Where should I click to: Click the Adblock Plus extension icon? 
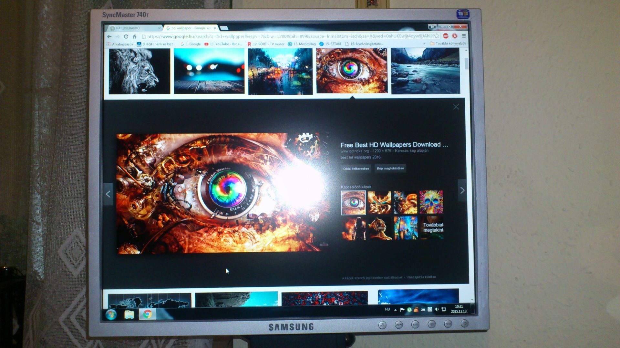point(446,36)
